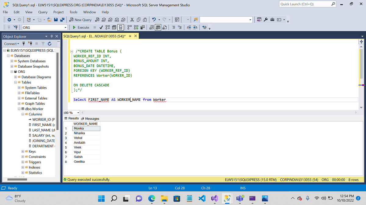Collapse the dbo.Worker Columns node

coord(22,114)
